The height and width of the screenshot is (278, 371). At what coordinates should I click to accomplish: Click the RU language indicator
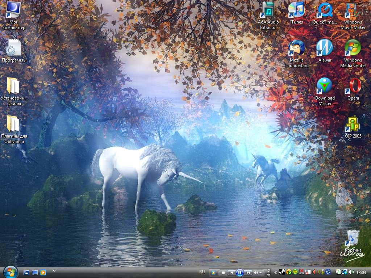tap(202, 272)
